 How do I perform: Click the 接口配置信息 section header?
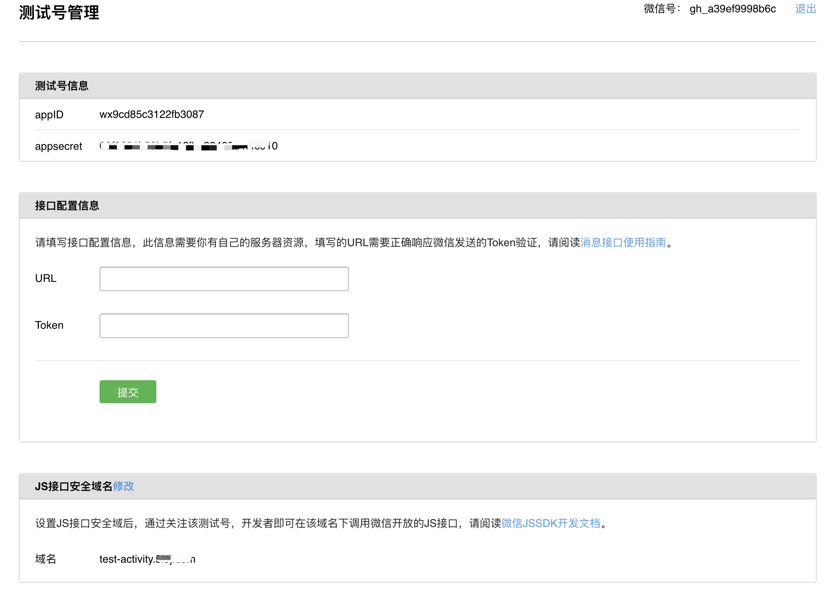coord(67,205)
